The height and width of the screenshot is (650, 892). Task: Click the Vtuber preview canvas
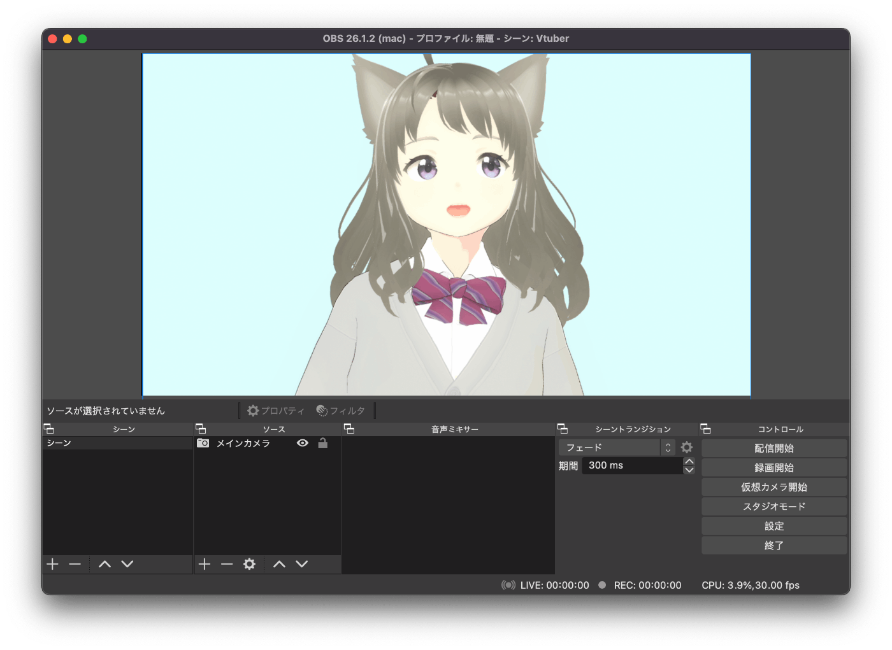tap(446, 225)
